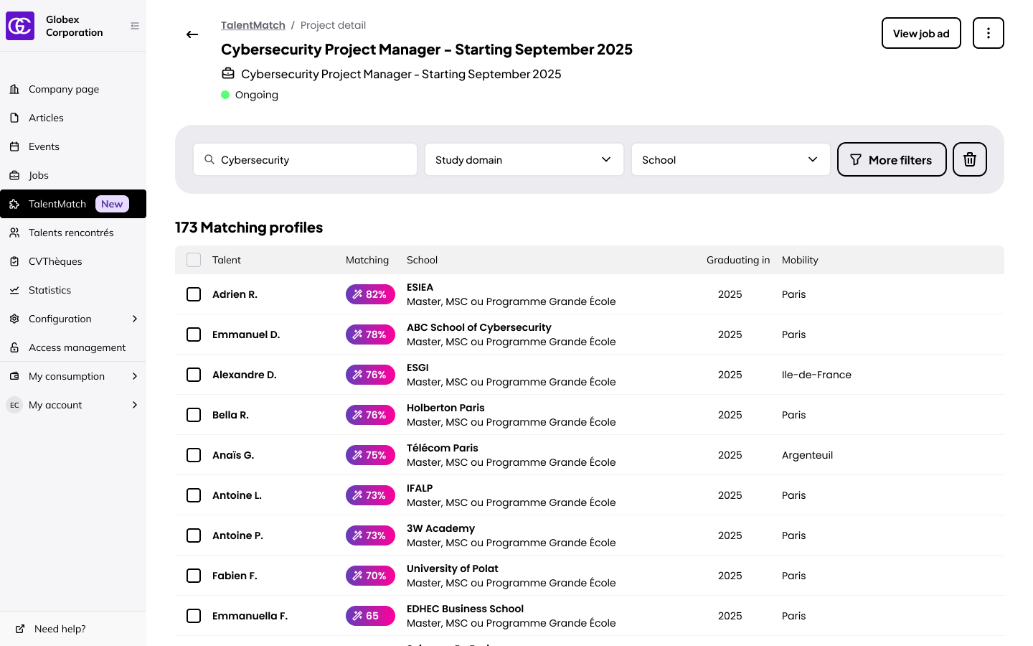
Task: Collapse the sidebar with the toggle icon
Action: (135, 26)
